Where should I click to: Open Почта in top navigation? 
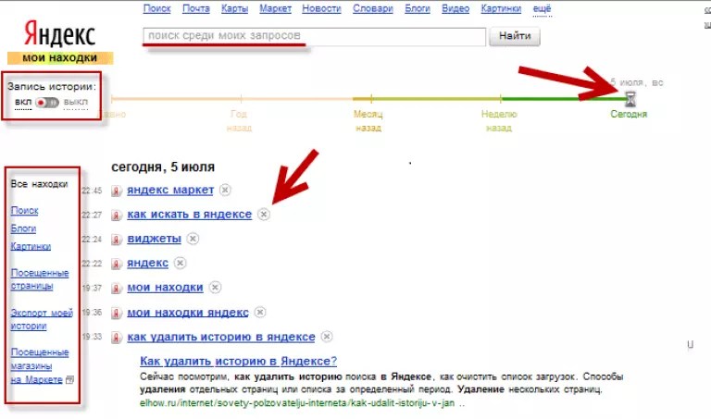click(x=196, y=8)
